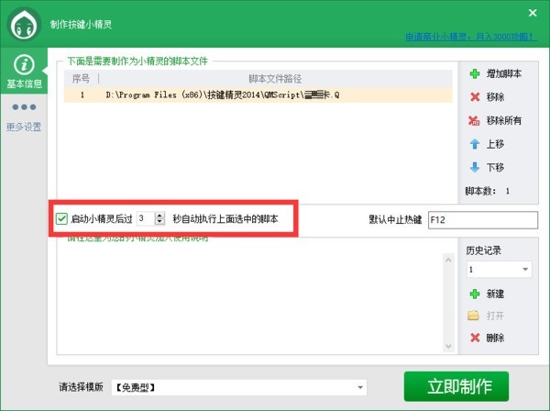This screenshot has height=411, width=550.
Task: Click the usage description text area
Action: tap(247, 303)
